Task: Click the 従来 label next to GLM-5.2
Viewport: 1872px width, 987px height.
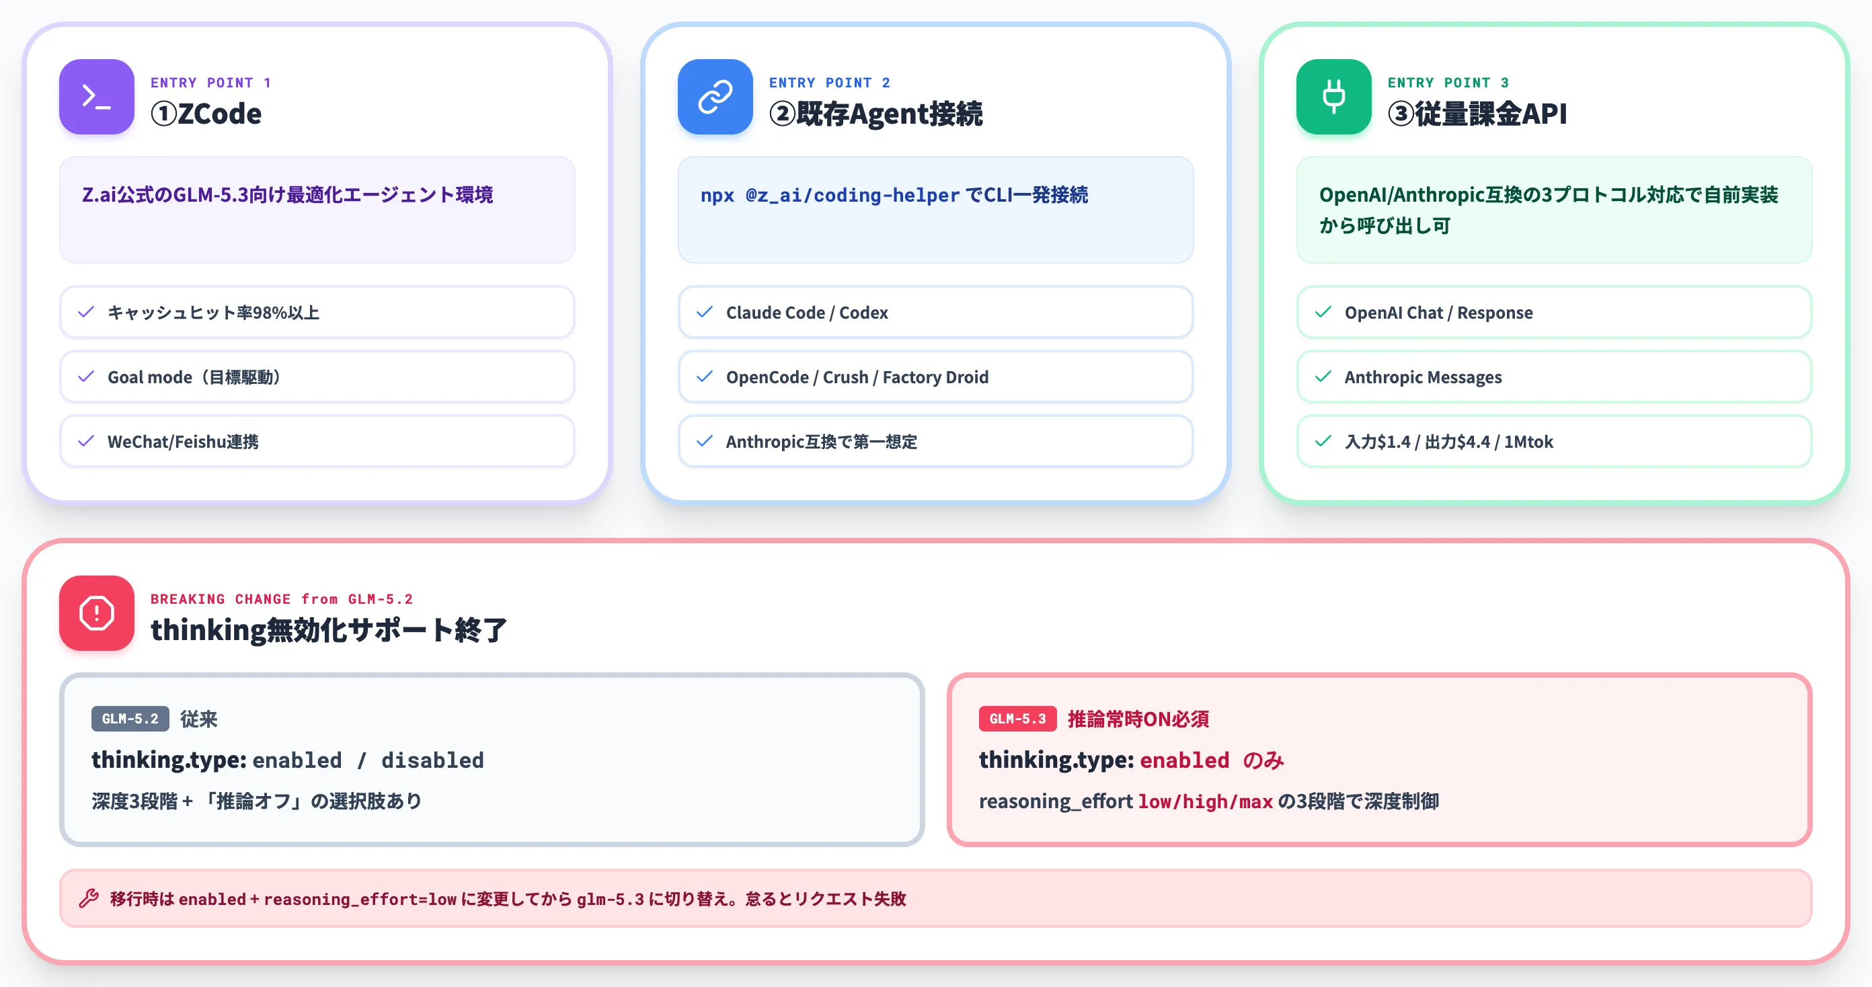Action: 199,719
